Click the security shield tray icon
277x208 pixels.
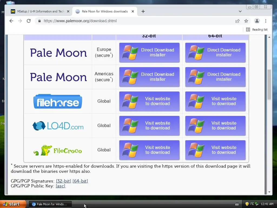[247, 204]
